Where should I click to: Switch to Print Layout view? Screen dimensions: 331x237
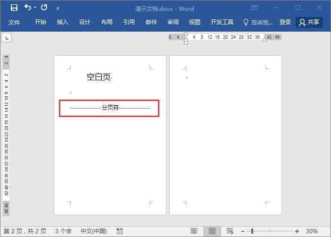212,231
